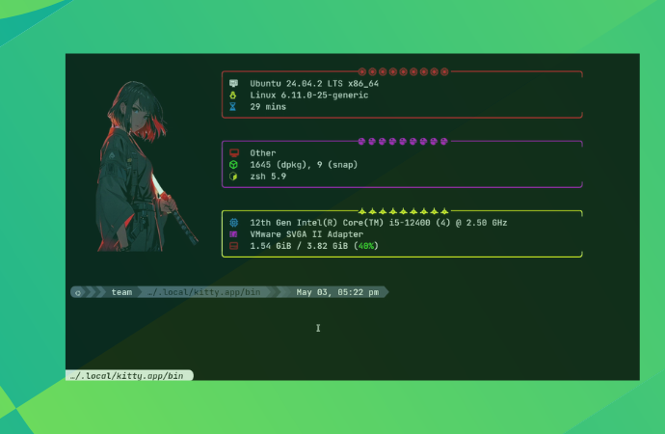The width and height of the screenshot is (665, 434).
Task: Select the text VMware SVGA II Adapter
Action: (x=306, y=234)
